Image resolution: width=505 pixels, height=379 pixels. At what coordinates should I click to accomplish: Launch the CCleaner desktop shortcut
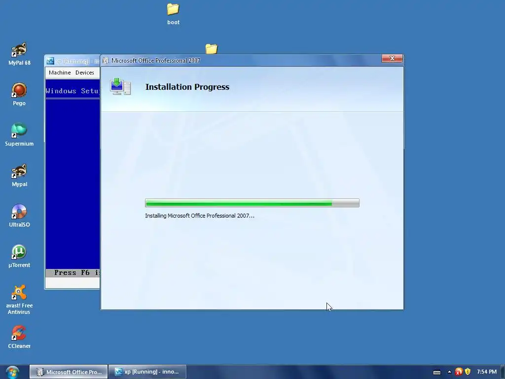coord(19,337)
